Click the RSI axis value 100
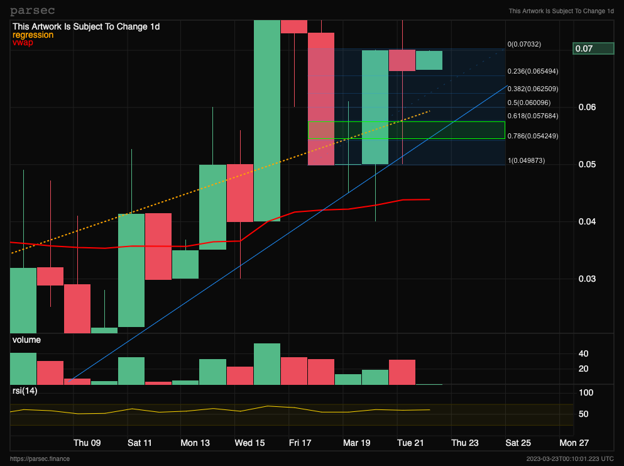624x466 pixels. (586, 392)
